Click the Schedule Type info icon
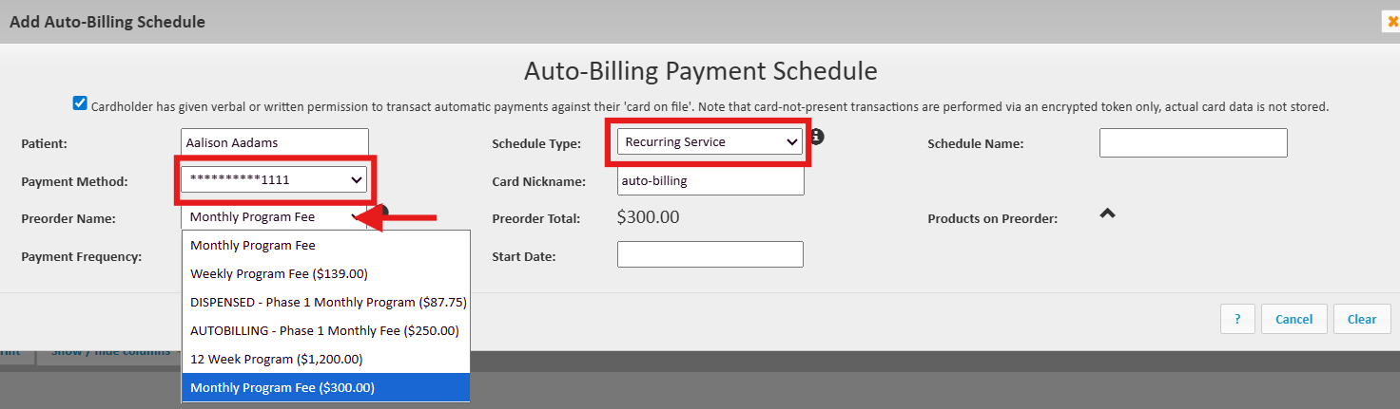This screenshot has height=409, width=1400. pyautogui.click(x=817, y=137)
